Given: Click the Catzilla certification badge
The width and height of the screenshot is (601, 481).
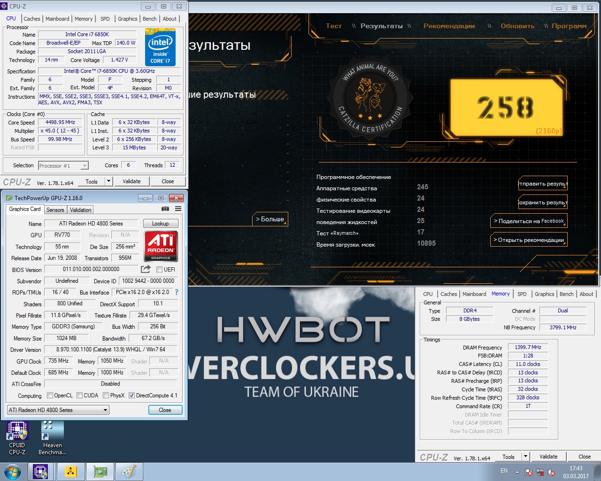Looking at the screenshot, I should coord(371,98).
